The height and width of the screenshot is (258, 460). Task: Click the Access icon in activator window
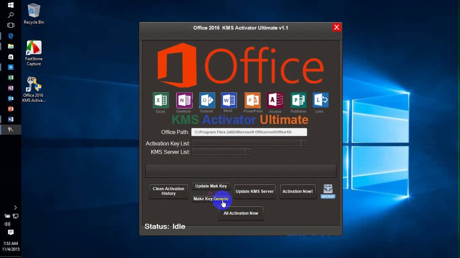275,100
